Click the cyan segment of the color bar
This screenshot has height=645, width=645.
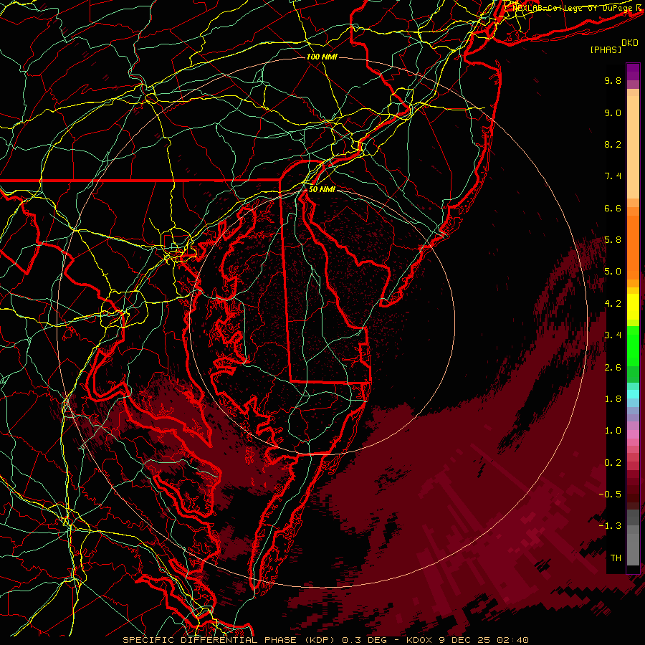[x=633, y=394]
